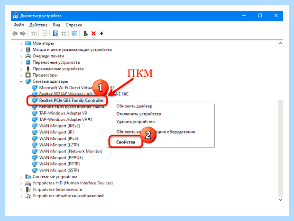Click the scrollbar up arrow
Screen dimensions: 294x221
click(x=281, y=43)
